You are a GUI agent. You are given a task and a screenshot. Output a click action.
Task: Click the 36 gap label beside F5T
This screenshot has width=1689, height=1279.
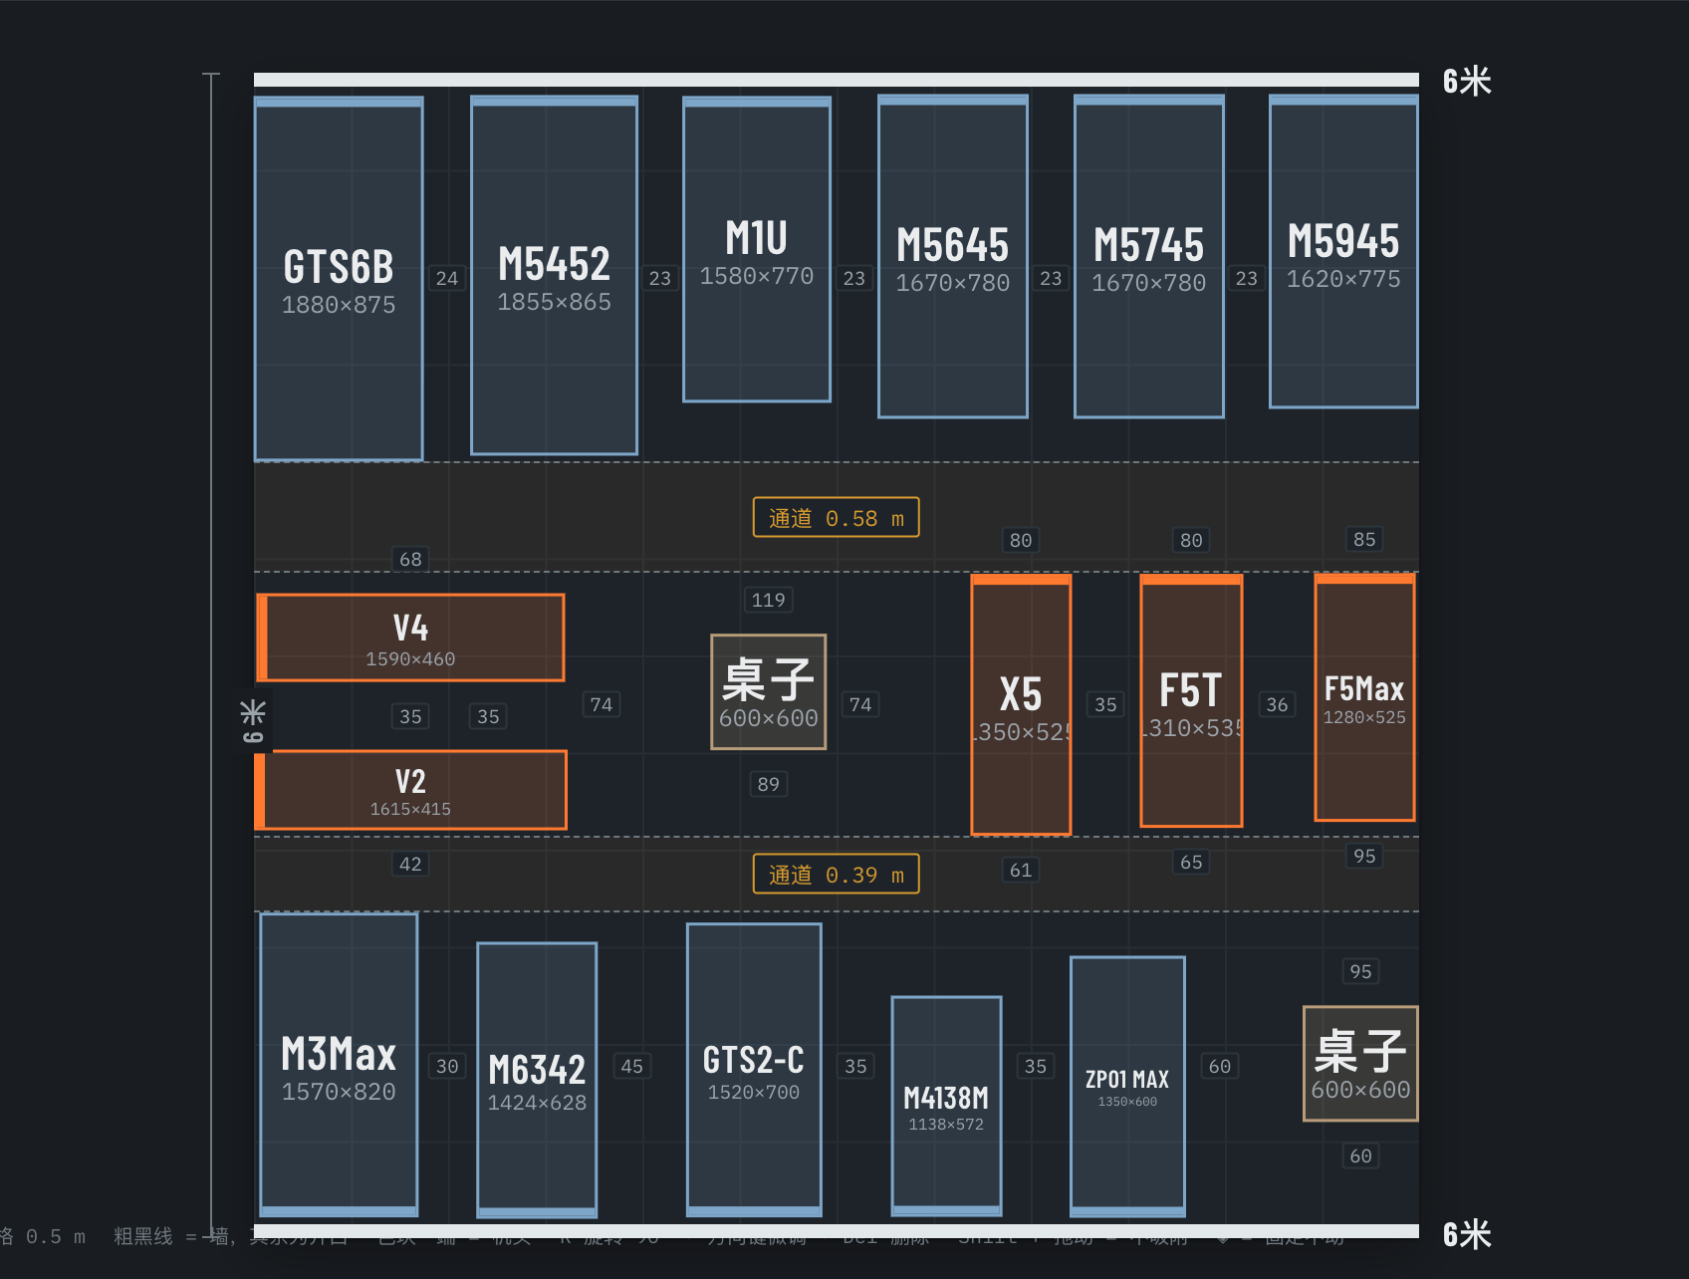coord(1277,704)
